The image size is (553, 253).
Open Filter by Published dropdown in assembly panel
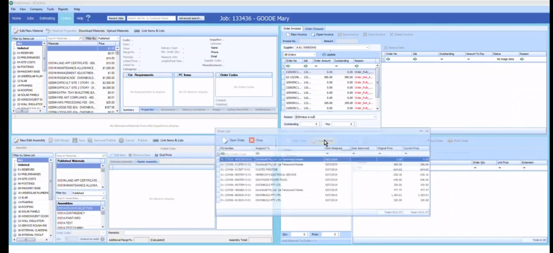103,193
